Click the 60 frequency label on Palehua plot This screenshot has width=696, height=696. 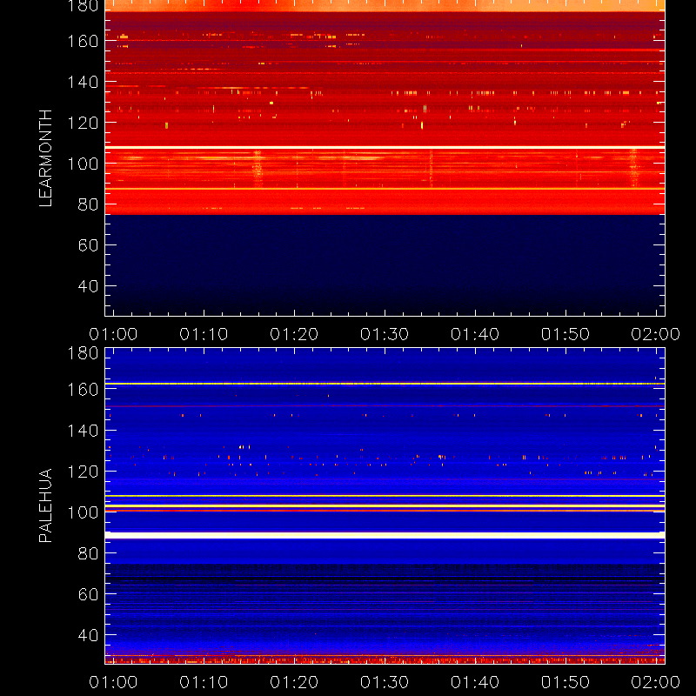[x=88, y=594]
